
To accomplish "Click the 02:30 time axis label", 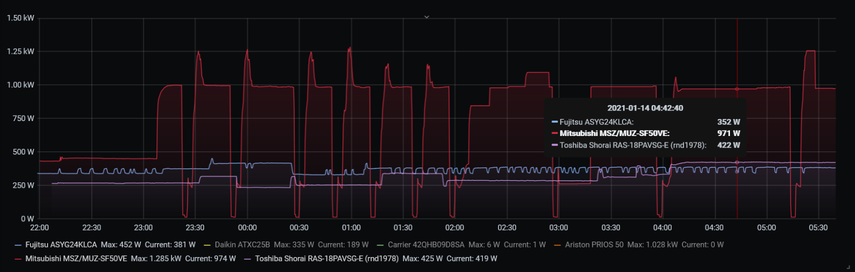I will click(x=507, y=228).
